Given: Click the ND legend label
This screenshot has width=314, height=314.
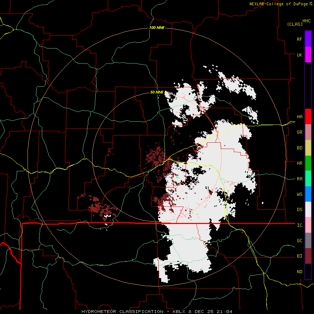Looking at the screenshot, I should pos(299,272).
